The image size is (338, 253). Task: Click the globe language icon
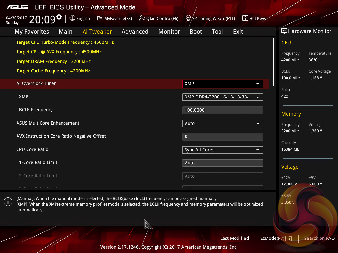(72, 18)
